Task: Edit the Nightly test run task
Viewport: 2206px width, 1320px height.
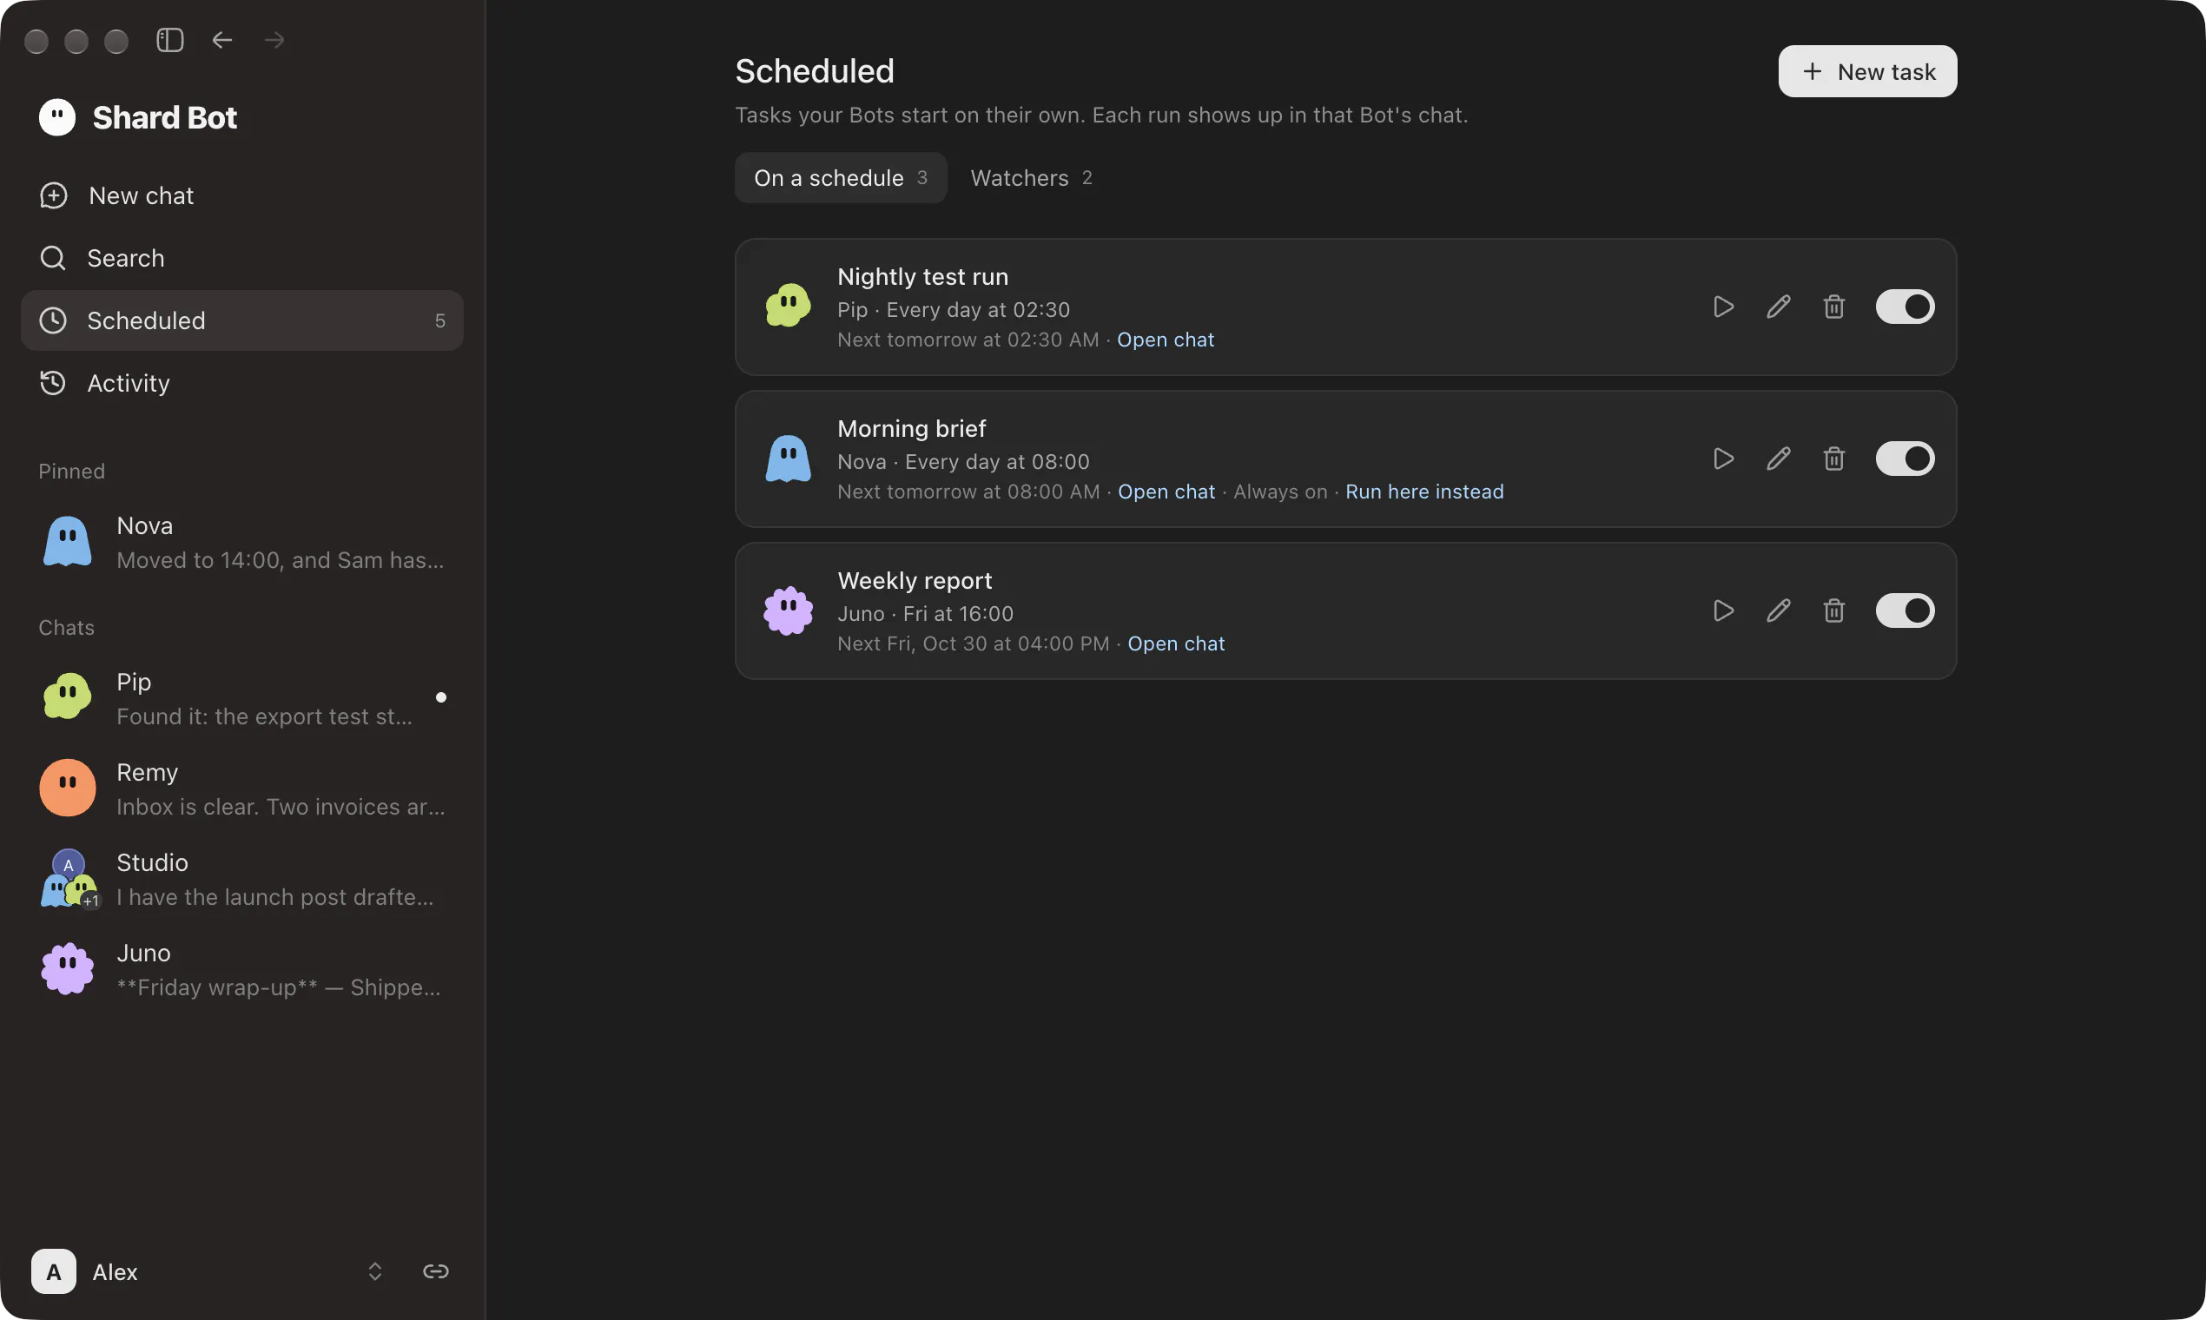Action: point(1778,307)
